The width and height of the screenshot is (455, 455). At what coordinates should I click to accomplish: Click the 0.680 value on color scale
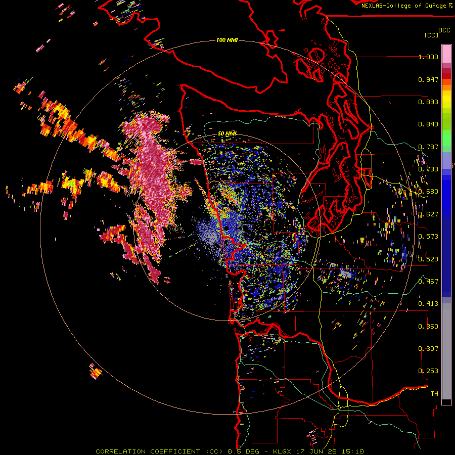(428, 192)
